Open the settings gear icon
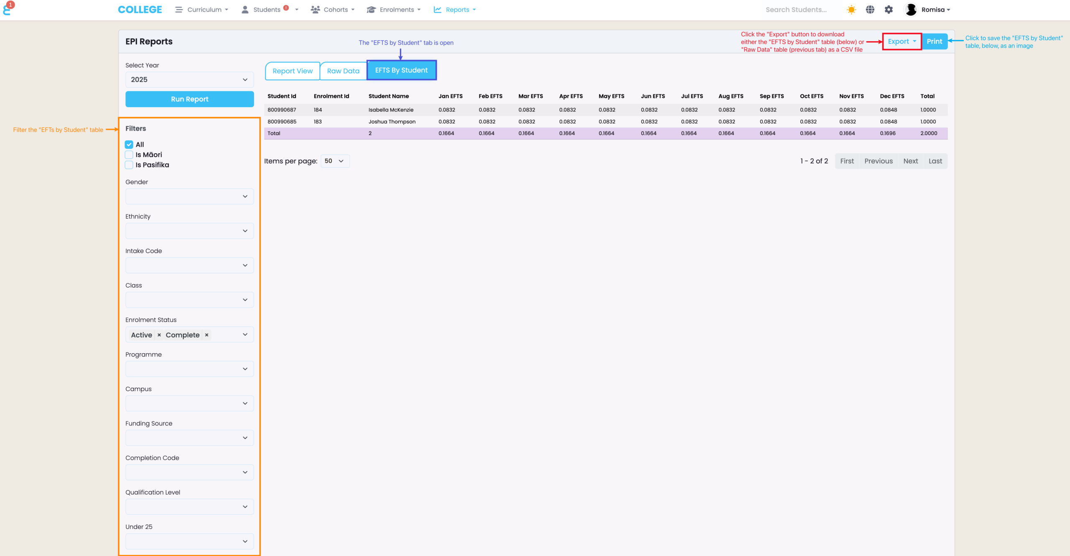This screenshot has width=1070, height=556. click(x=889, y=10)
